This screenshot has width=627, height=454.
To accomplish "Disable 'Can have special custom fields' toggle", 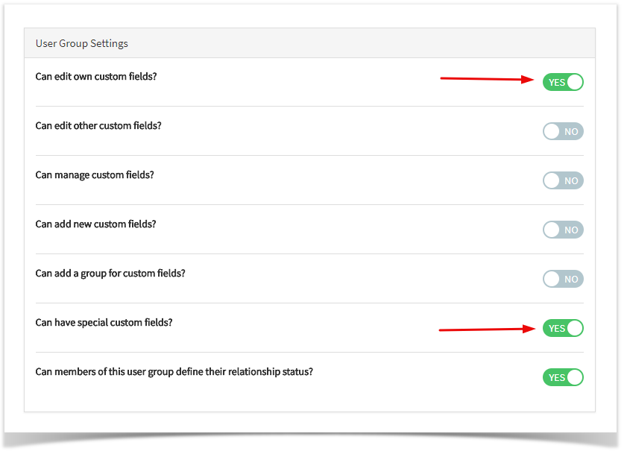I will (x=563, y=328).
